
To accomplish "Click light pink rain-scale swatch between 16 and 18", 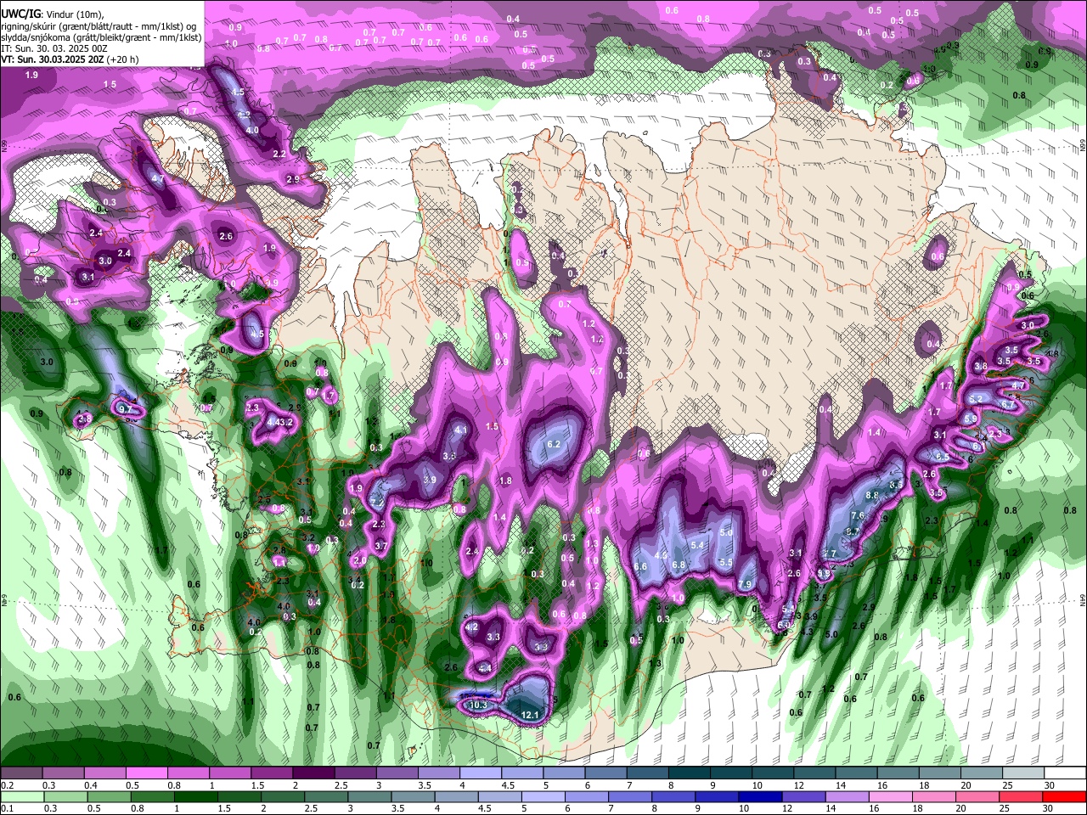I will coord(892,796).
